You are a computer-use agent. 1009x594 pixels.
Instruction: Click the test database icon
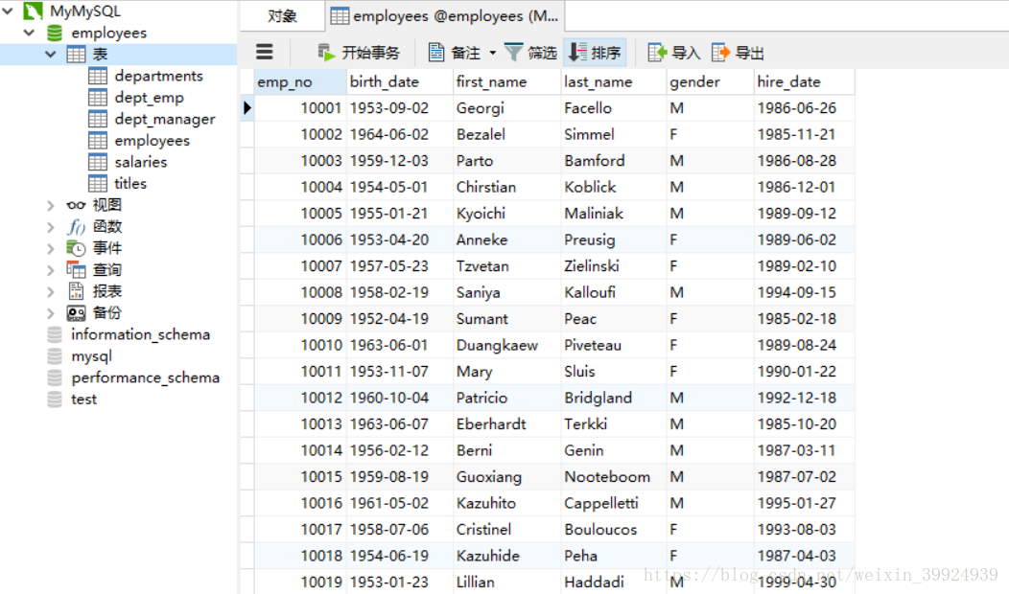[55, 400]
